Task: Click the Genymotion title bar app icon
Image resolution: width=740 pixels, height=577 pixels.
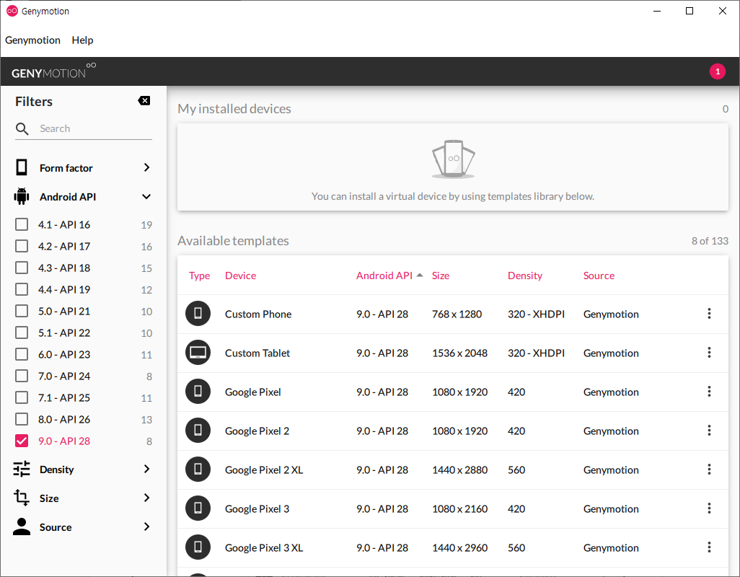Action: (x=12, y=11)
